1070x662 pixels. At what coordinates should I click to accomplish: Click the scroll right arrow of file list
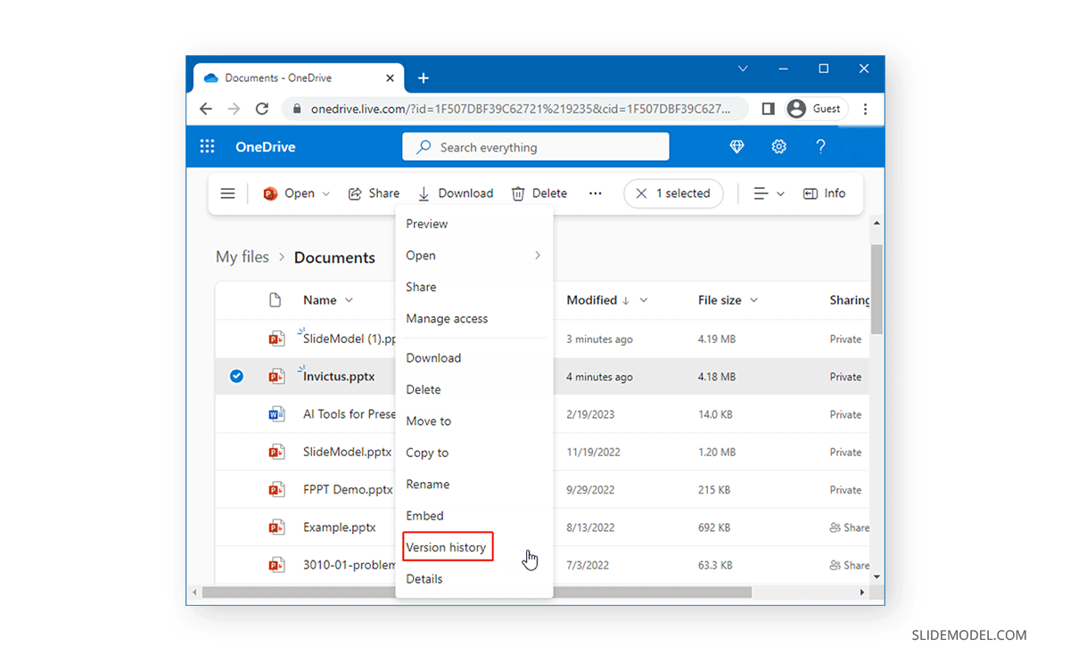click(862, 593)
